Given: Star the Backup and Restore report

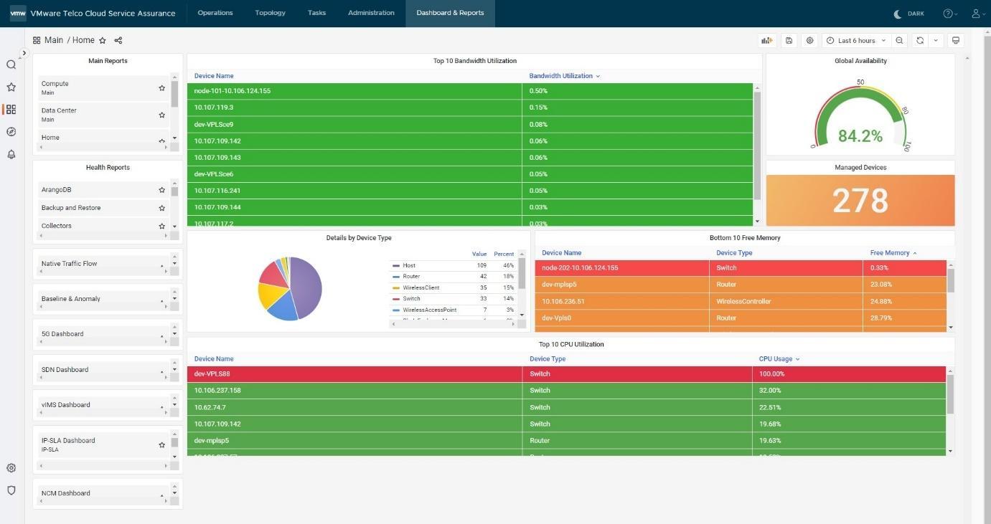Looking at the screenshot, I should [x=162, y=208].
